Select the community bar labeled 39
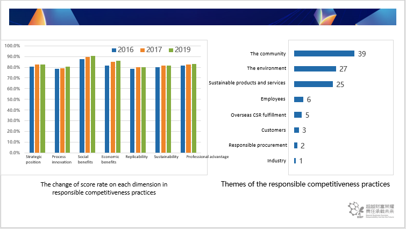This screenshot has height=229, width=406. pyautogui.click(x=324, y=54)
